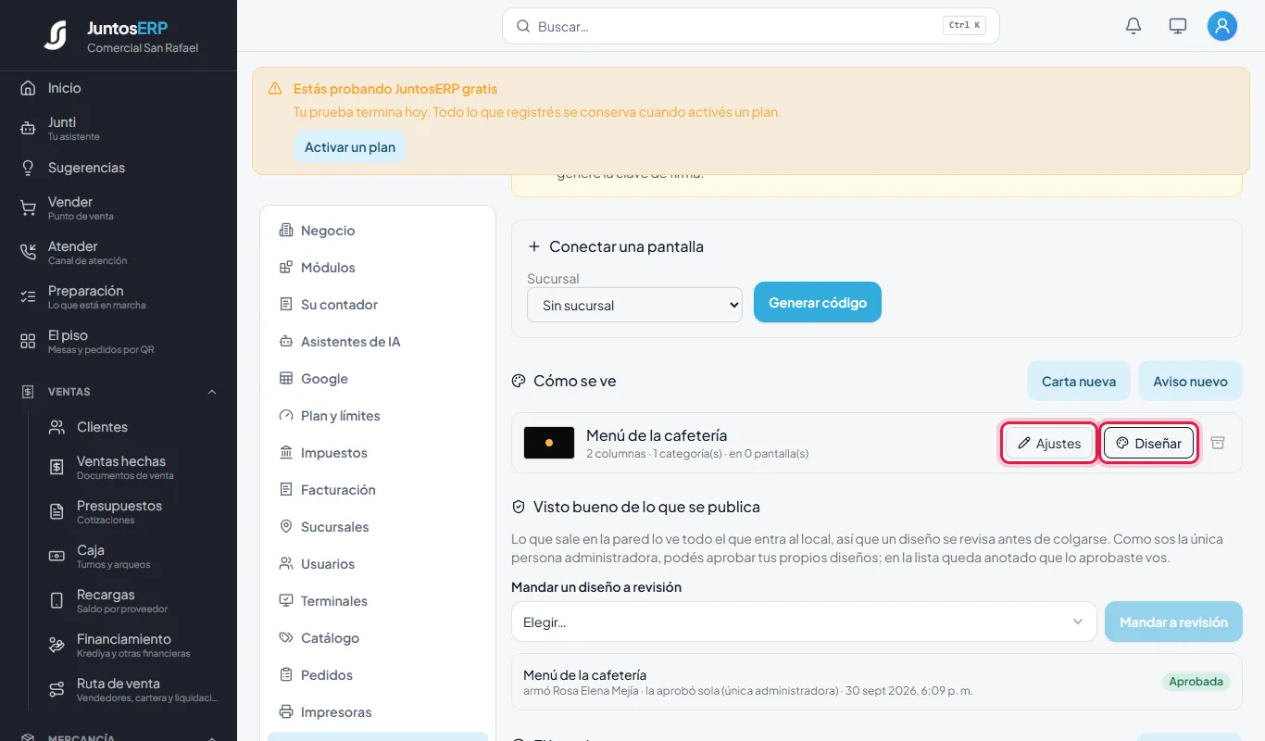Click the Ruta de venta route icon

click(56, 690)
